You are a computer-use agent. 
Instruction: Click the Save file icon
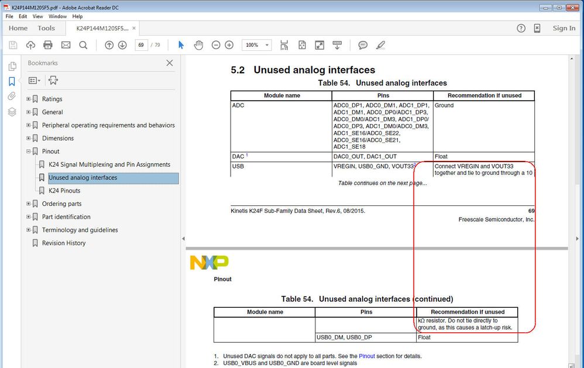click(x=13, y=45)
